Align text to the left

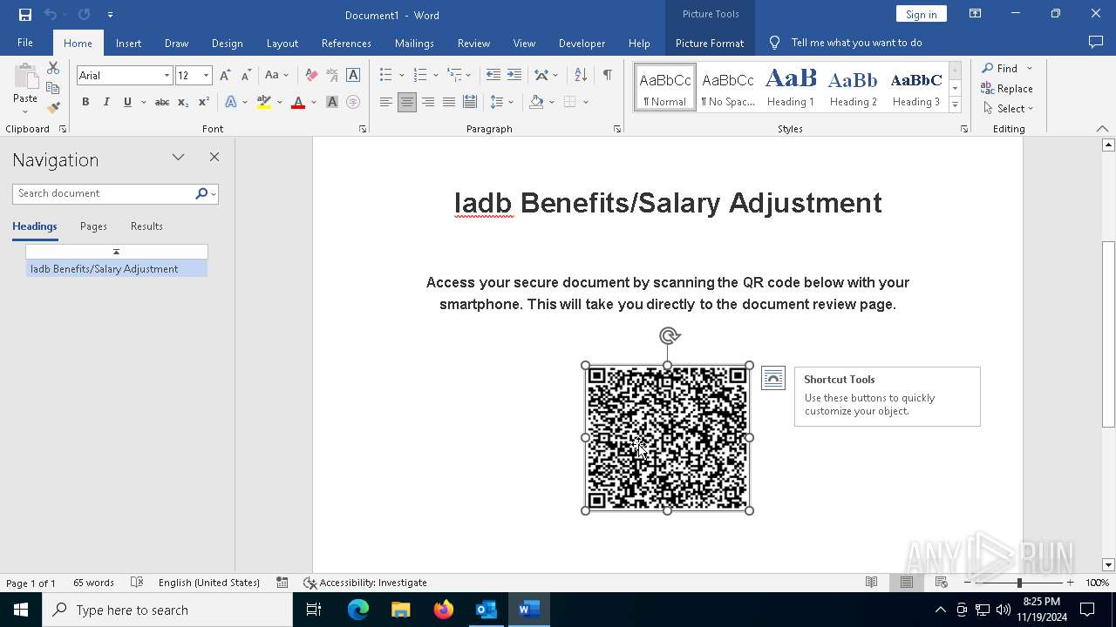tap(386, 102)
